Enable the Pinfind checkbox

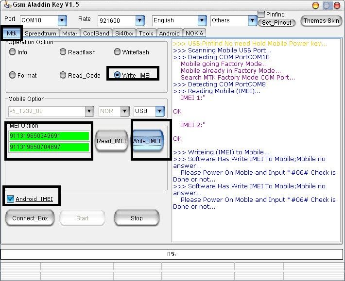click(x=261, y=14)
